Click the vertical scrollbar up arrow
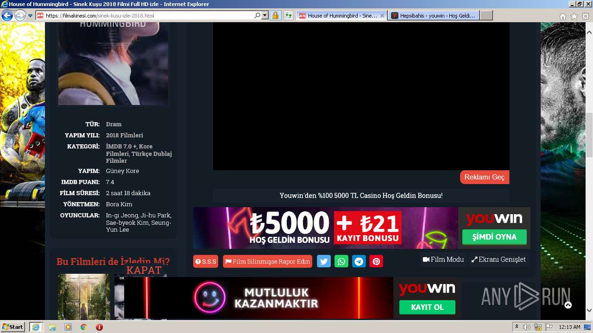Screen dimensions: 593x333 coord(589,33)
